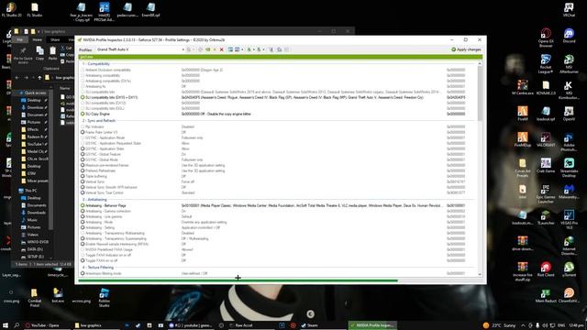The height and width of the screenshot is (330, 587).
Task: Click the create new profile star icon
Action: pos(215,49)
